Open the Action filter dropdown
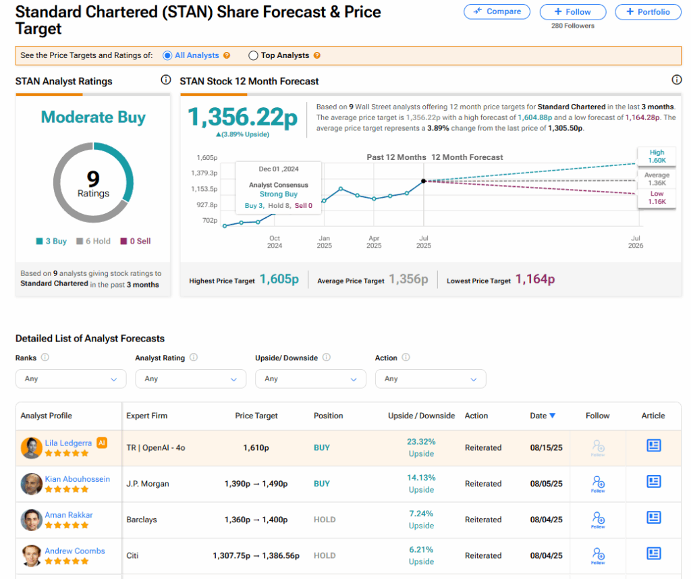 [431, 379]
